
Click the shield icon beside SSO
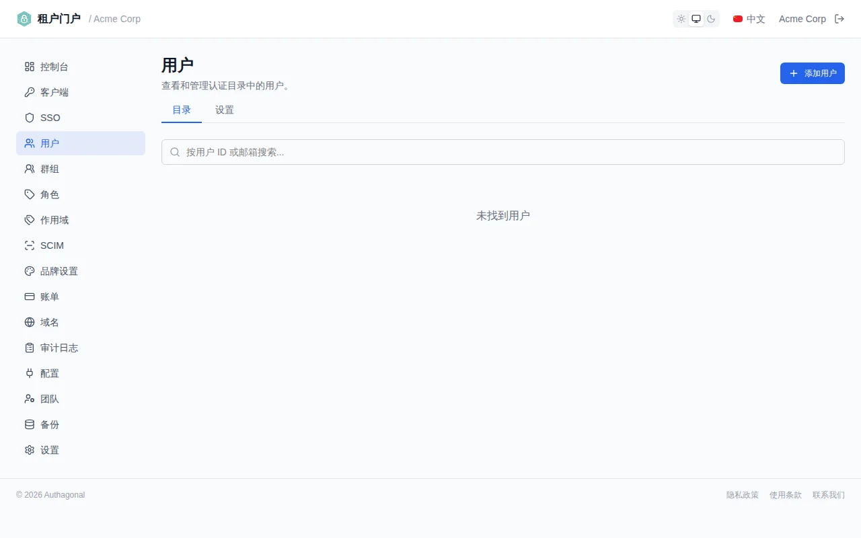(x=30, y=118)
